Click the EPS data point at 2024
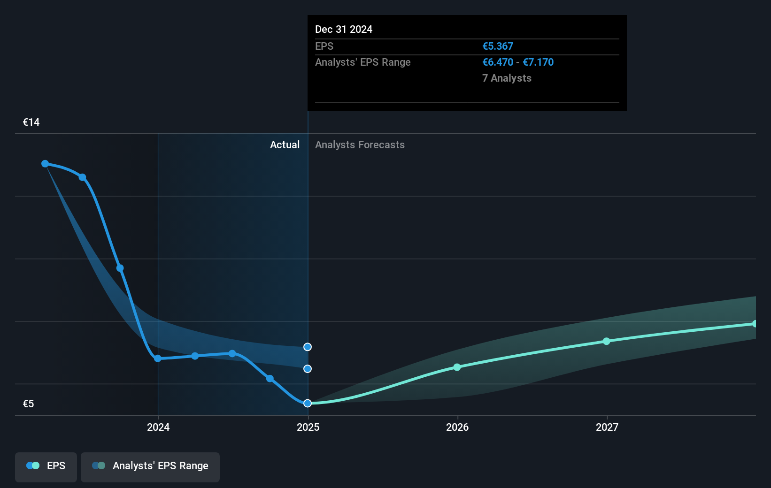The width and height of the screenshot is (771, 488). click(158, 358)
